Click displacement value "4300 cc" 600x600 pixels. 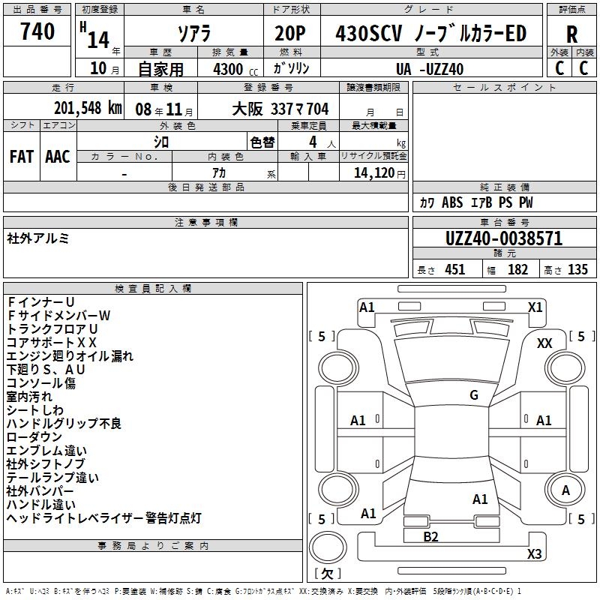pyautogui.click(x=235, y=69)
